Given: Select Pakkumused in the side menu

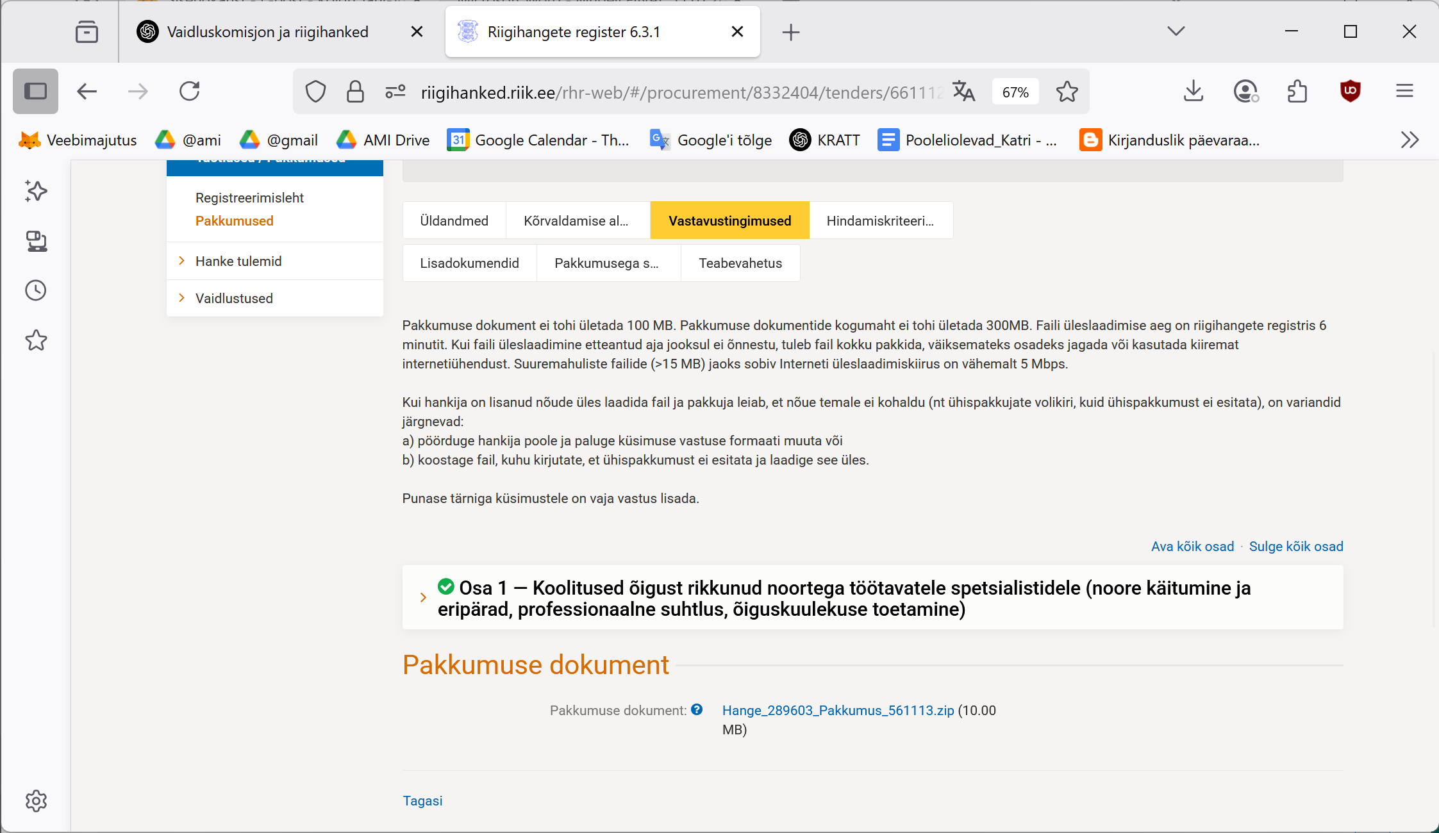Looking at the screenshot, I should [234, 220].
